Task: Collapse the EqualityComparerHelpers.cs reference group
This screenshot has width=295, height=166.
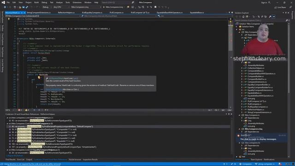Action: click(7, 150)
